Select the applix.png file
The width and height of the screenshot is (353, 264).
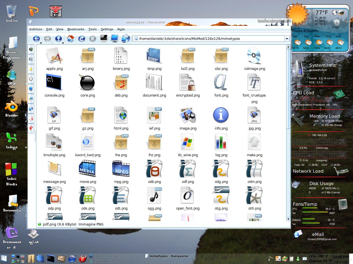tap(55, 59)
